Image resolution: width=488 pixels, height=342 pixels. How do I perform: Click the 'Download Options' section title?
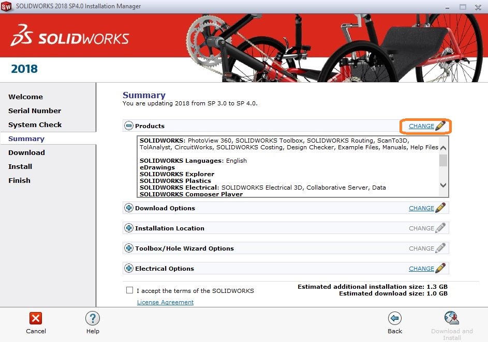click(165, 208)
